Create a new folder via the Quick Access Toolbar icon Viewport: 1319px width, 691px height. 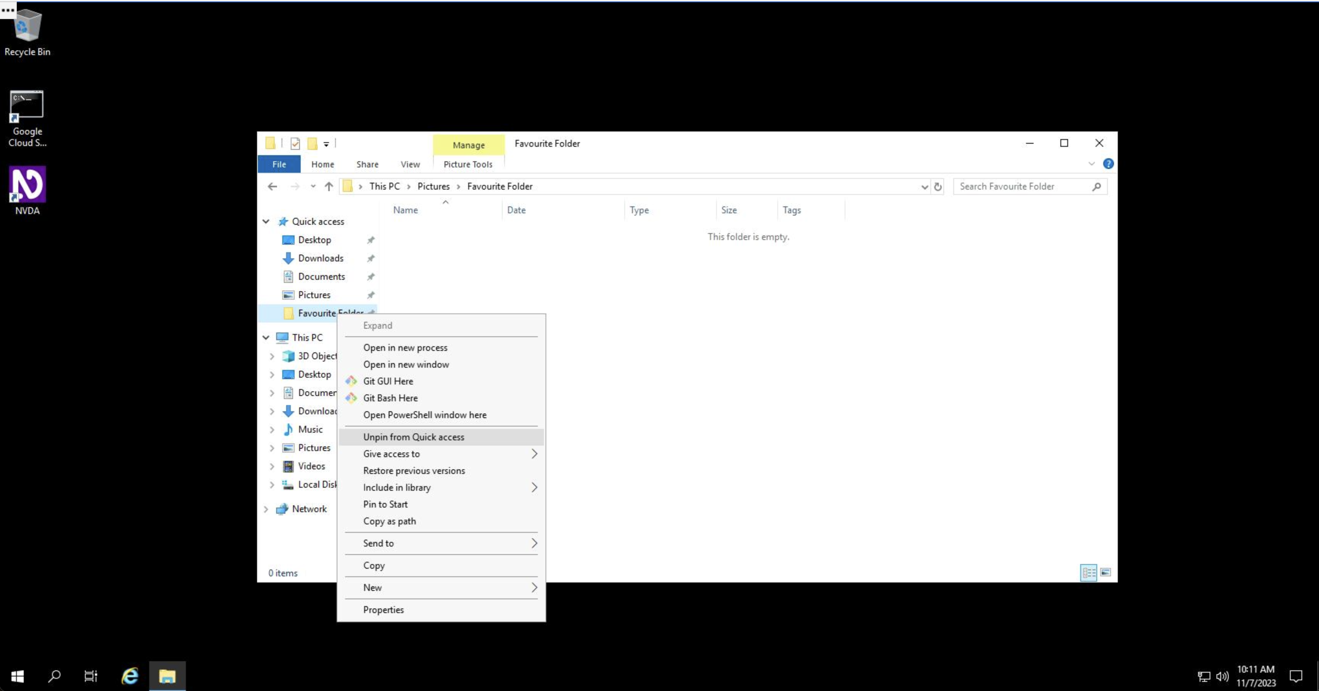[312, 144]
